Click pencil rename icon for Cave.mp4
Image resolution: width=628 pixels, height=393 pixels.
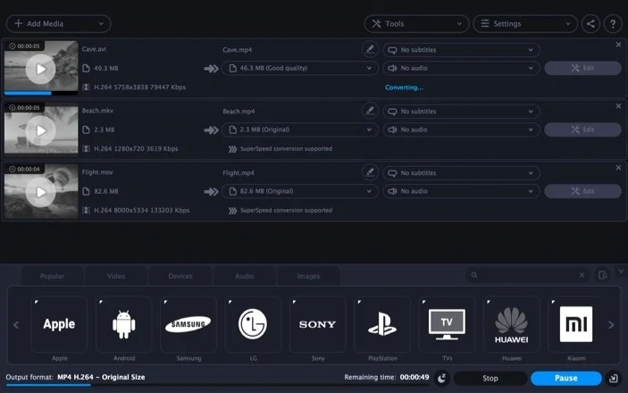pyautogui.click(x=370, y=50)
